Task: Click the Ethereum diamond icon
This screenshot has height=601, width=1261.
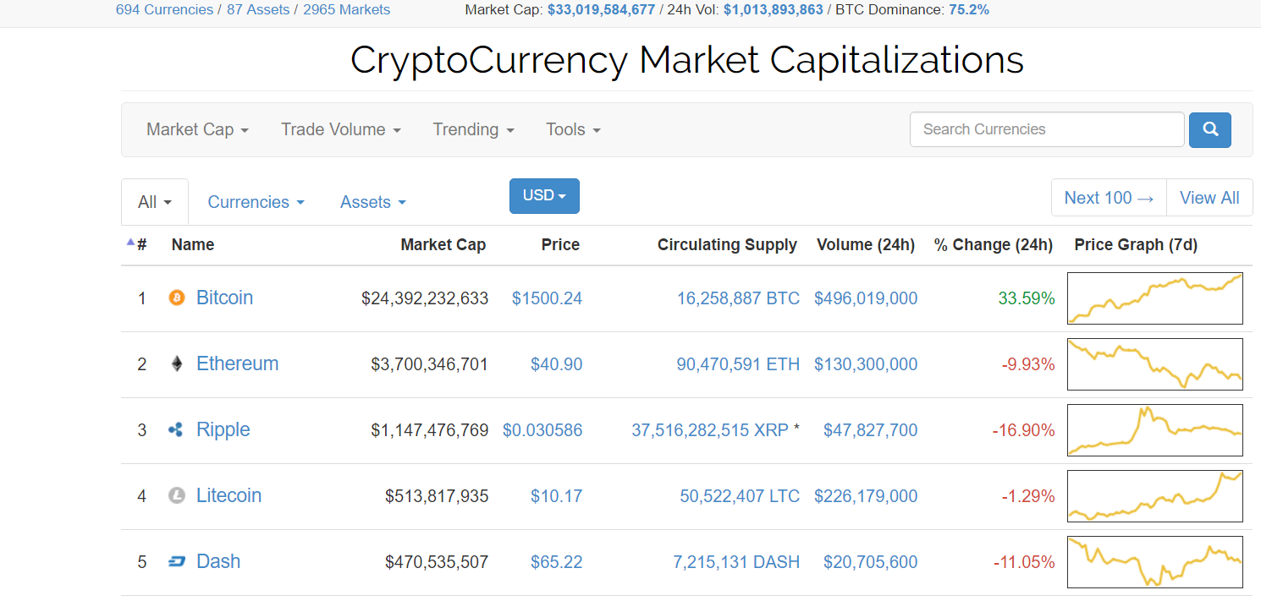Action: click(176, 363)
